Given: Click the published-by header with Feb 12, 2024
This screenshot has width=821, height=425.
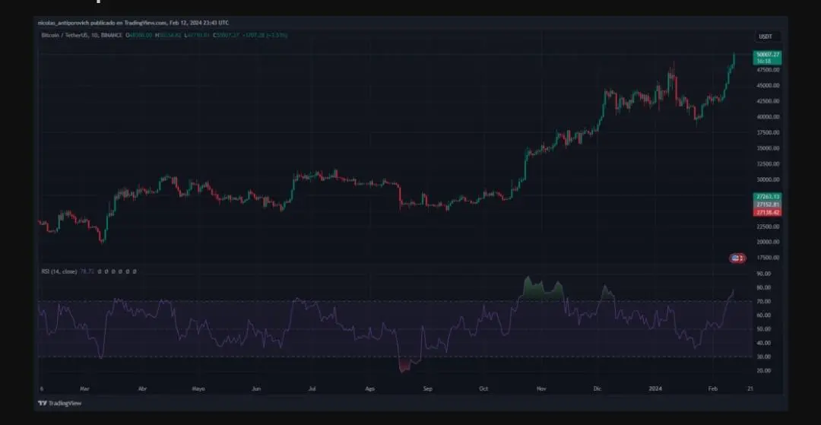Looking at the screenshot, I should click(134, 23).
